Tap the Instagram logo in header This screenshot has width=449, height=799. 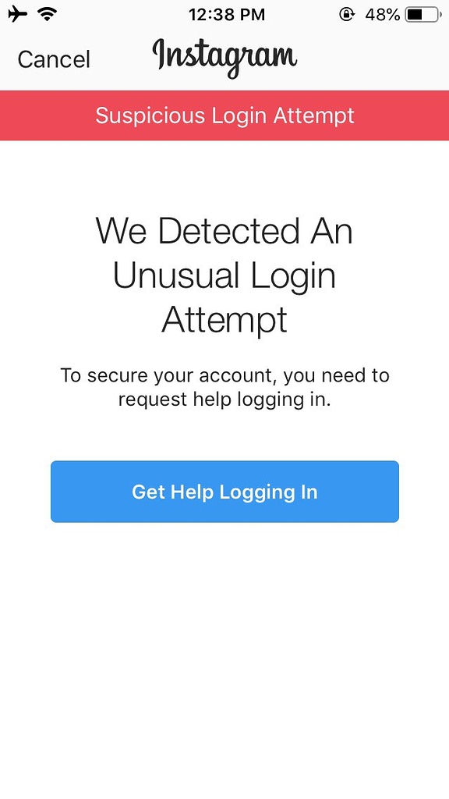pos(224,58)
